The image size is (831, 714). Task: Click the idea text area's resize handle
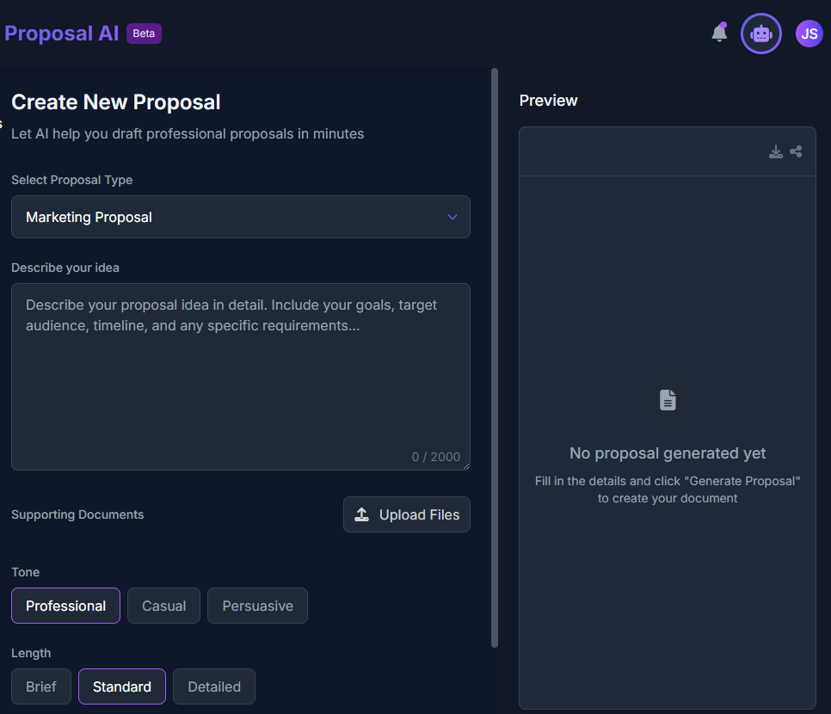click(466, 466)
